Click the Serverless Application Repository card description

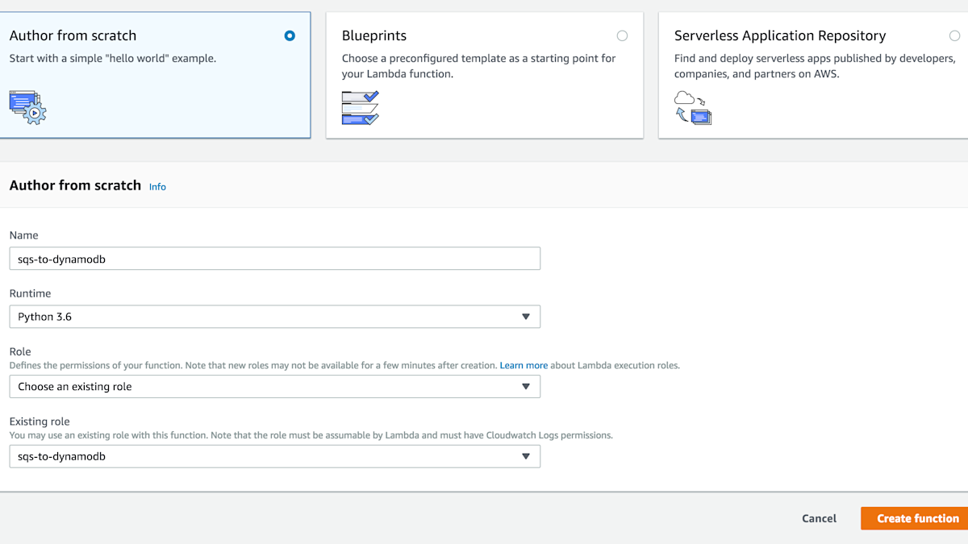tap(814, 66)
